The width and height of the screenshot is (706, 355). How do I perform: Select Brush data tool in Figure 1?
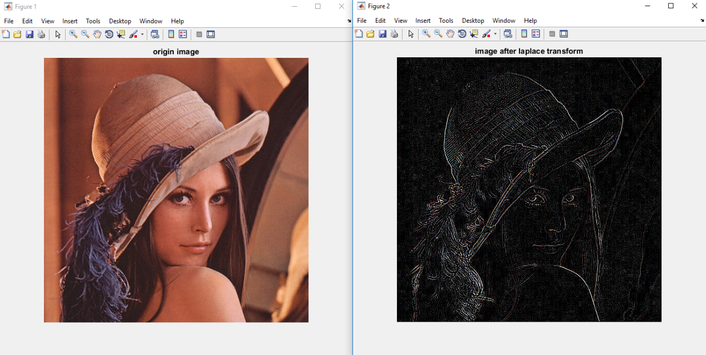pos(134,34)
